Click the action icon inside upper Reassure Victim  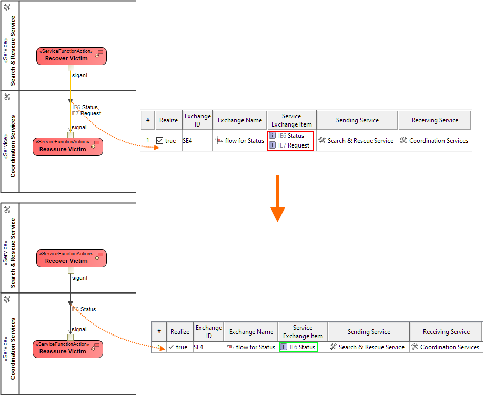tap(95, 144)
